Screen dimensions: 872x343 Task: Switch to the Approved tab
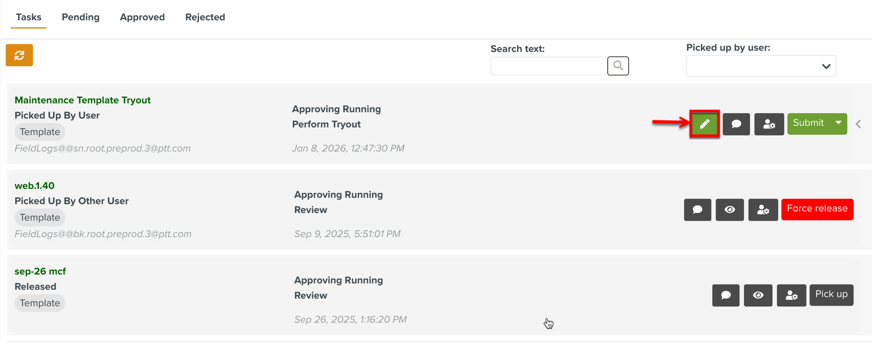[x=142, y=17]
